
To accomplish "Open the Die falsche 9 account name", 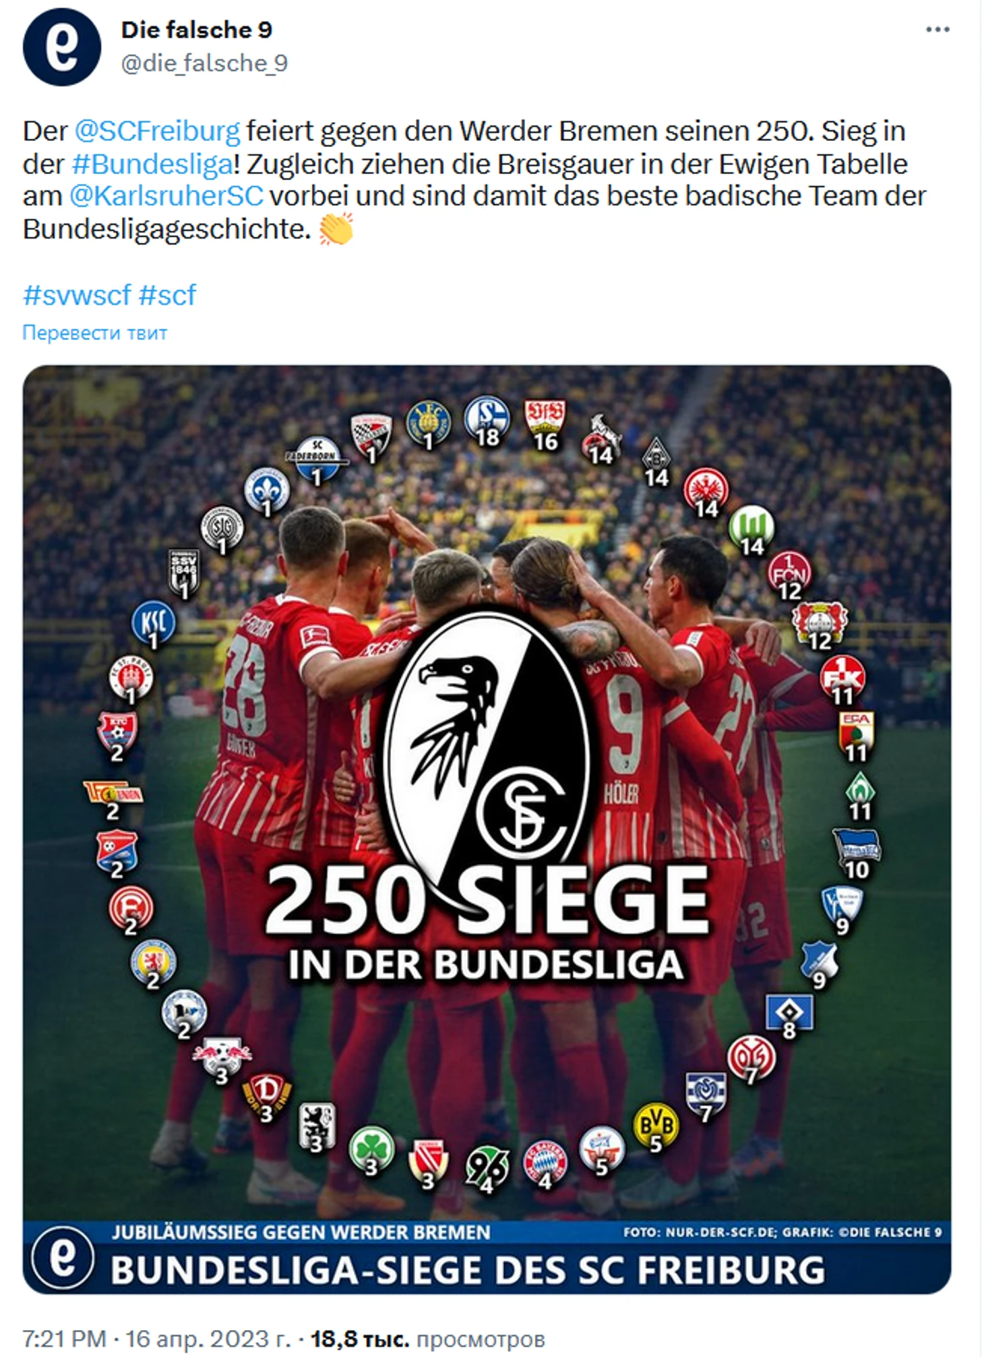I will (x=196, y=30).
